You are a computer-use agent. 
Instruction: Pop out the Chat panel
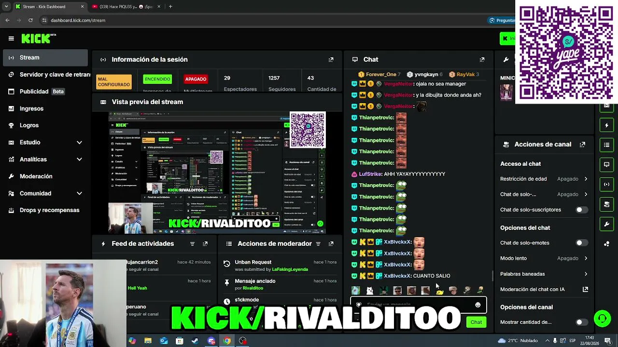[482, 60]
